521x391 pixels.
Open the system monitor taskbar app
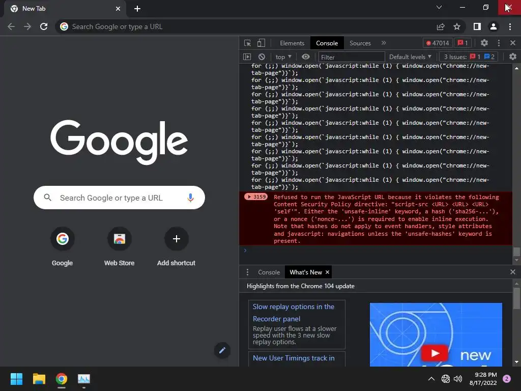(x=84, y=379)
